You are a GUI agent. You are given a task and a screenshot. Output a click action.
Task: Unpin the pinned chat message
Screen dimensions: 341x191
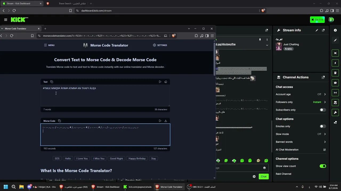[260, 40]
